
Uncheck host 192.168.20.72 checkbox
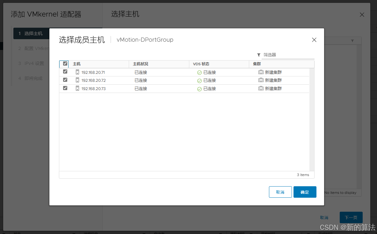[65, 80]
